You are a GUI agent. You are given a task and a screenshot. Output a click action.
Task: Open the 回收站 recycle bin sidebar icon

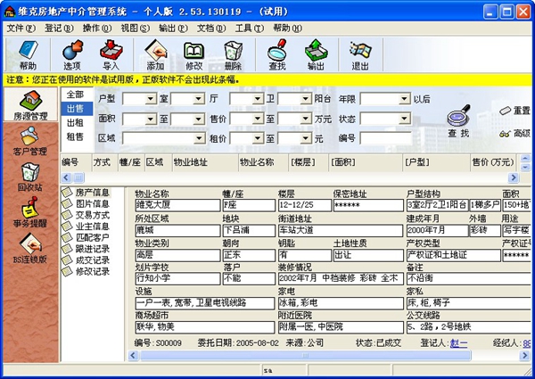point(29,177)
